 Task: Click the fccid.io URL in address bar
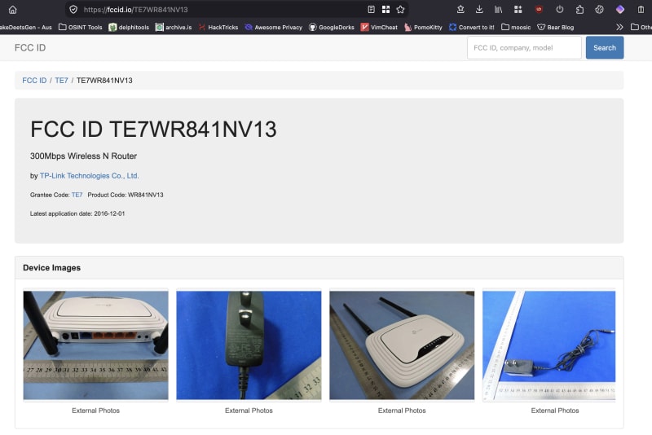click(x=135, y=10)
